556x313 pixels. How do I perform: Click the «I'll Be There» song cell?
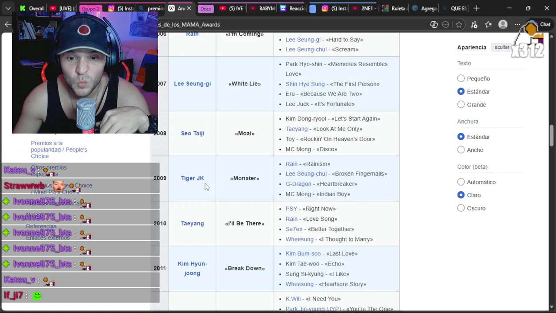point(245,223)
